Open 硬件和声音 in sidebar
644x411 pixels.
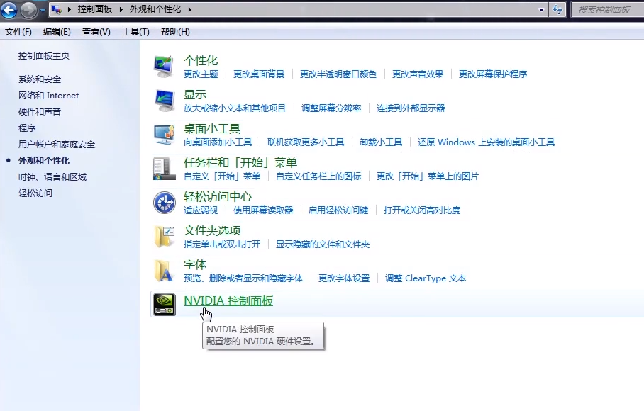[x=40, y=111]
